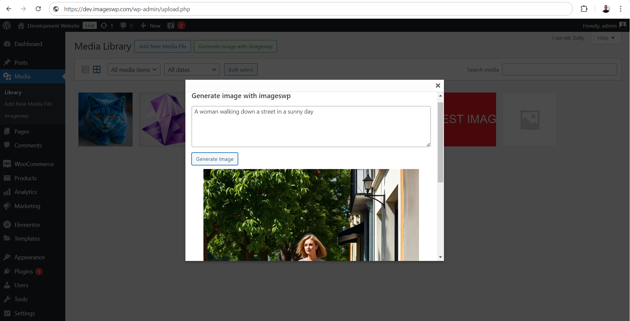Open the browser profile avatar
630x321 pixels.
[606, 9]
